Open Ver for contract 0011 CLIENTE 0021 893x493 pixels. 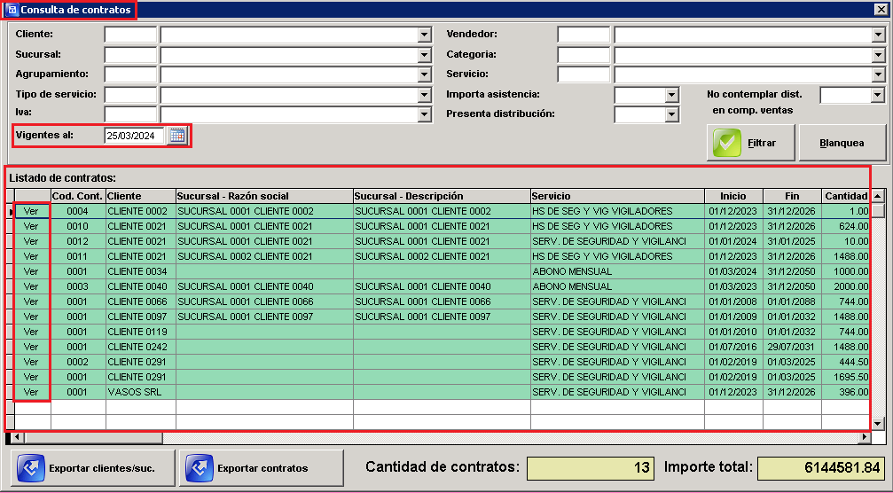pos(31,256)
